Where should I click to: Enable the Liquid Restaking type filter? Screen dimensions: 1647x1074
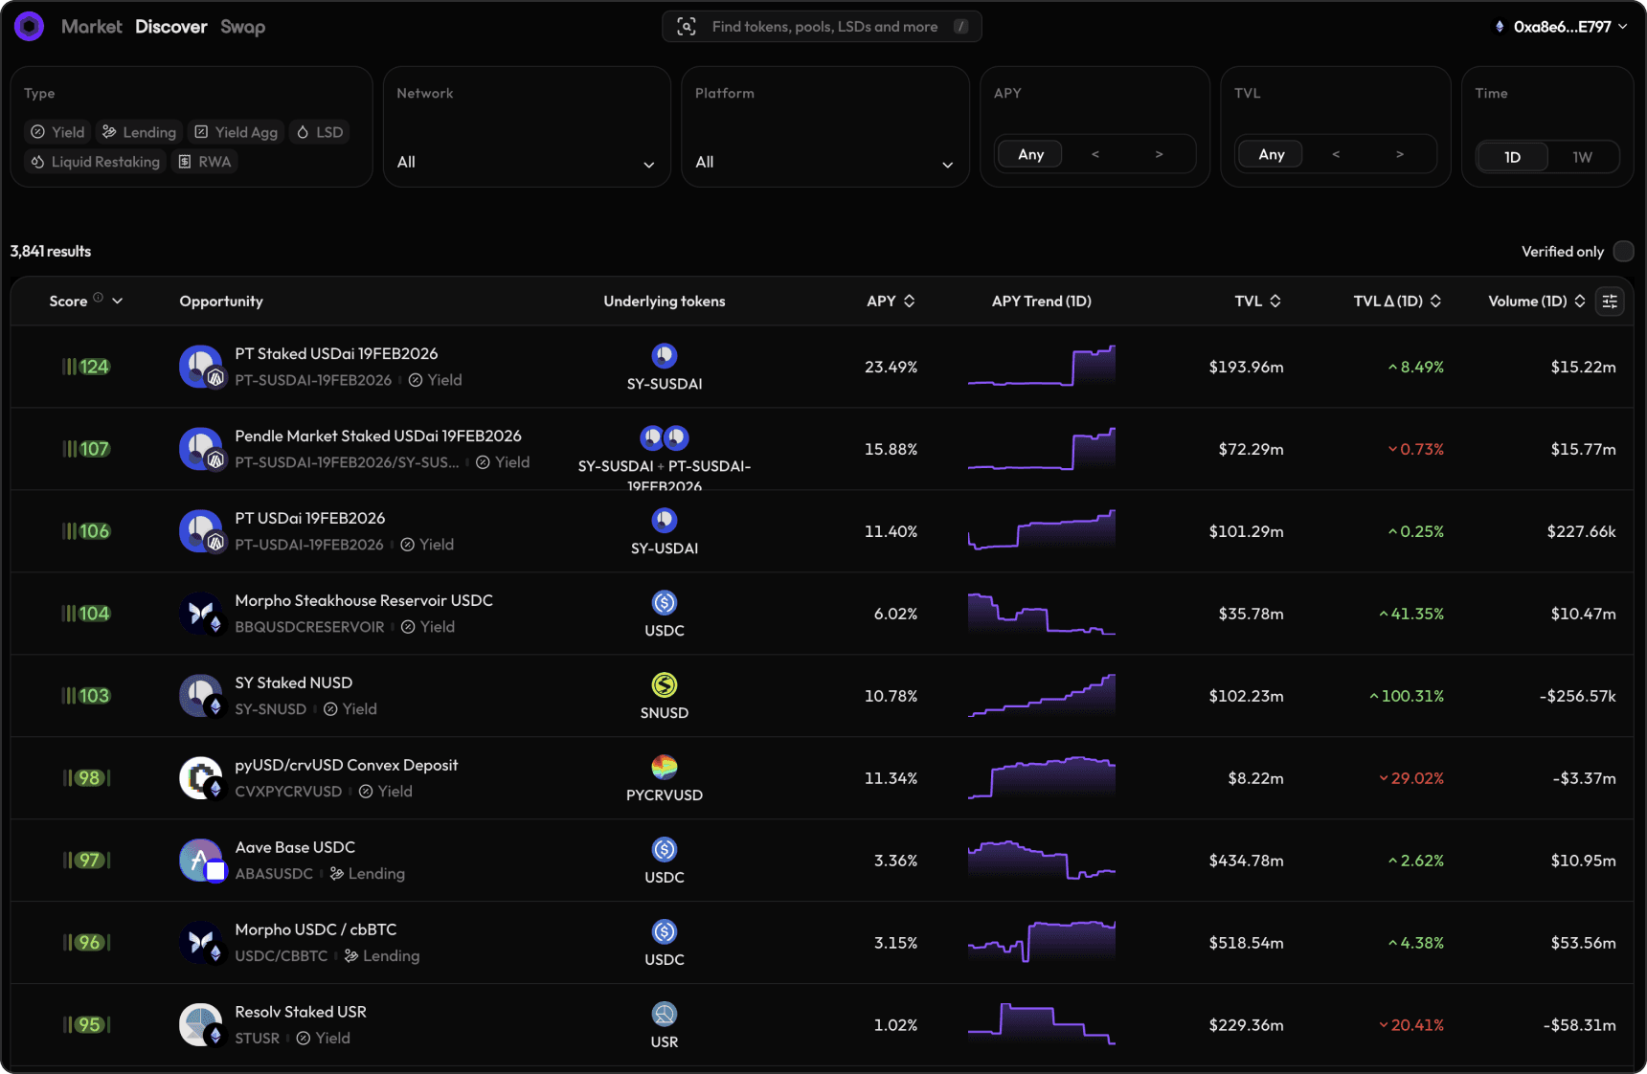(96, 162)
